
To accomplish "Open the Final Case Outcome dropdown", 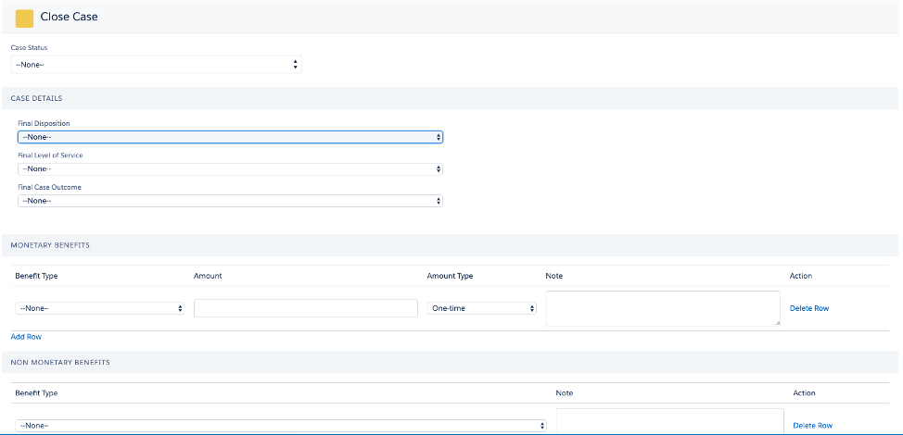I will 230,201.
